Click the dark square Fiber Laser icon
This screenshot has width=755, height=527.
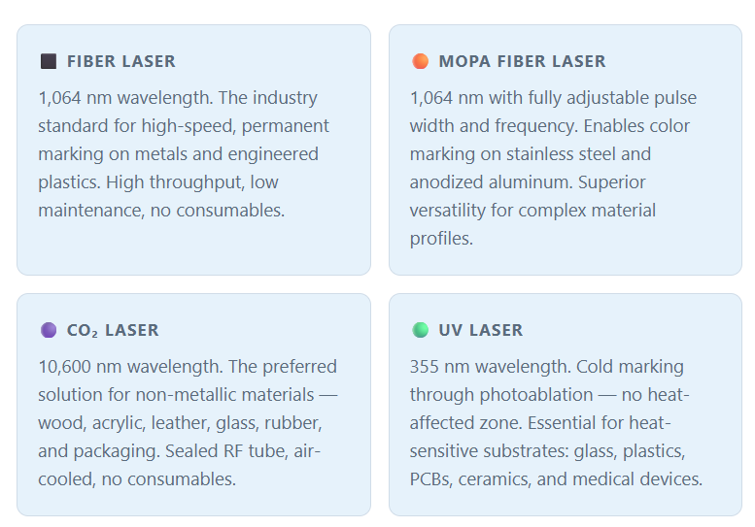click(49, 61)
